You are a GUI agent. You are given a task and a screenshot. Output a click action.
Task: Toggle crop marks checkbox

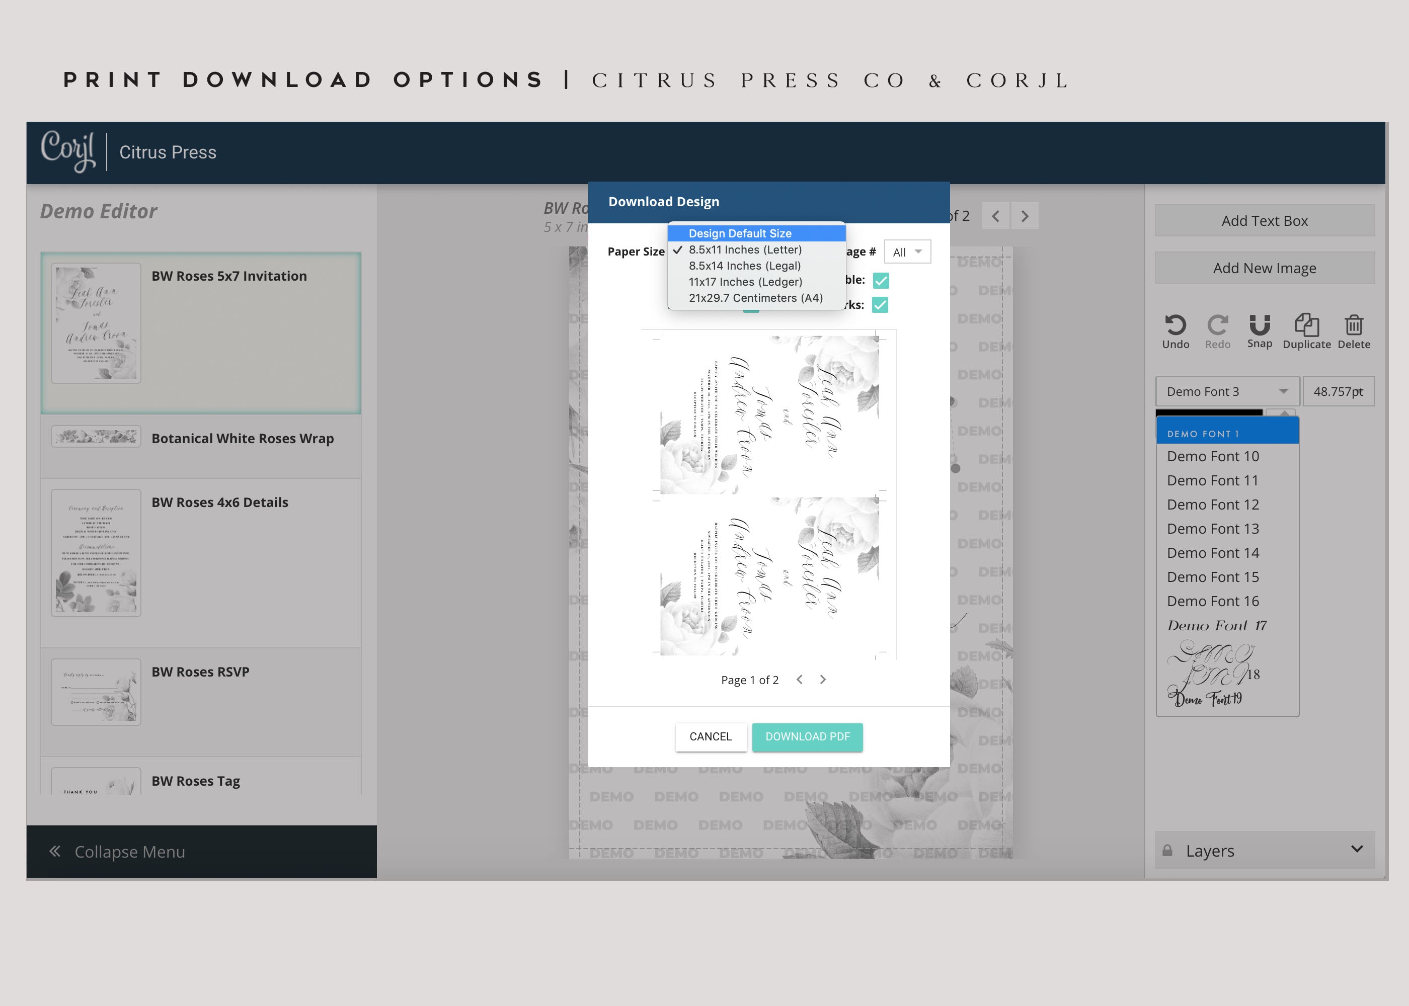pos(880,304)
